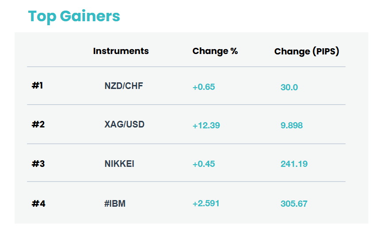Click rank #3 label
The image size is (388, 243).
pyautogui.click(x=38, y=164)
